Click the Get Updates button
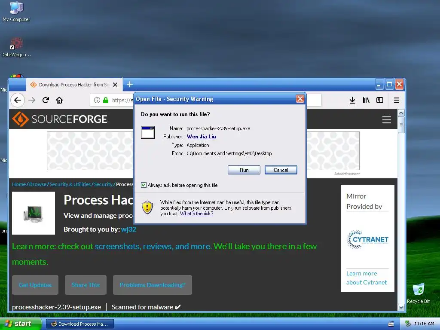Screen dimensions: 440x330 click(x=35, y=285)
